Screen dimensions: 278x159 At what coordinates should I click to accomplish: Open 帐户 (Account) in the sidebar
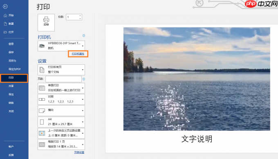tap(11, 146)
